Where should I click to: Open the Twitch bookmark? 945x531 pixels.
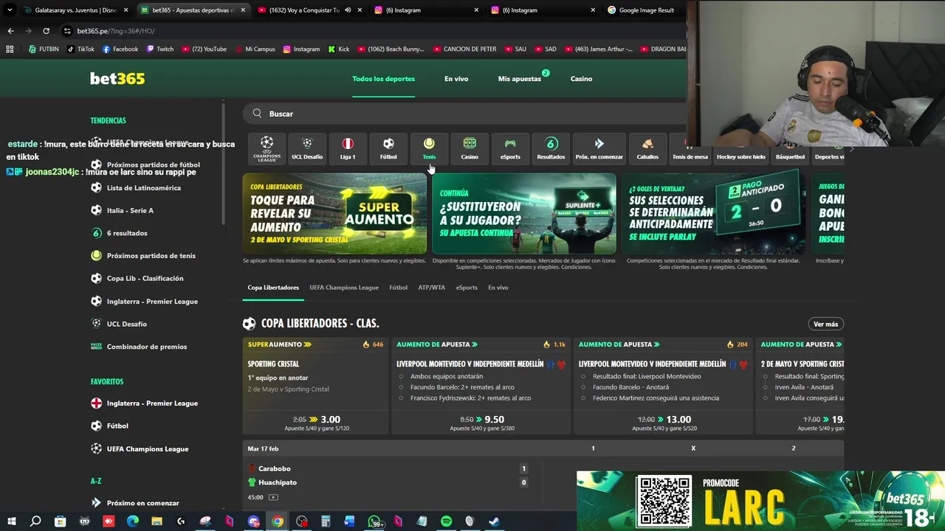(x=160, y=49)
